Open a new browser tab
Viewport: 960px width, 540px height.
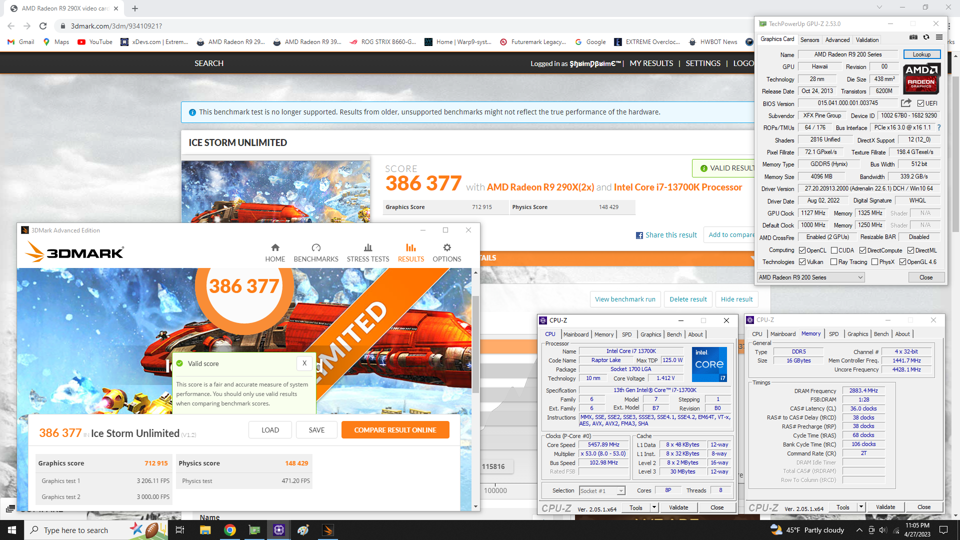click(135, 8)
